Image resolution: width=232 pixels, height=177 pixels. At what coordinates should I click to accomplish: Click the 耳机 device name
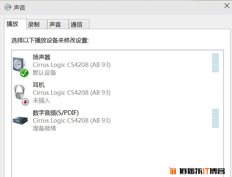(39, 85)
